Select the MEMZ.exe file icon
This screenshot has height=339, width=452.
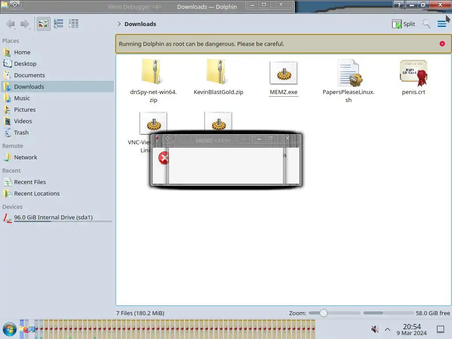(x=283, y=73)
